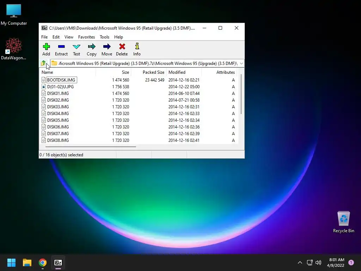
Task: Sort files by the Size column
Action: click(x=113, y=72)
